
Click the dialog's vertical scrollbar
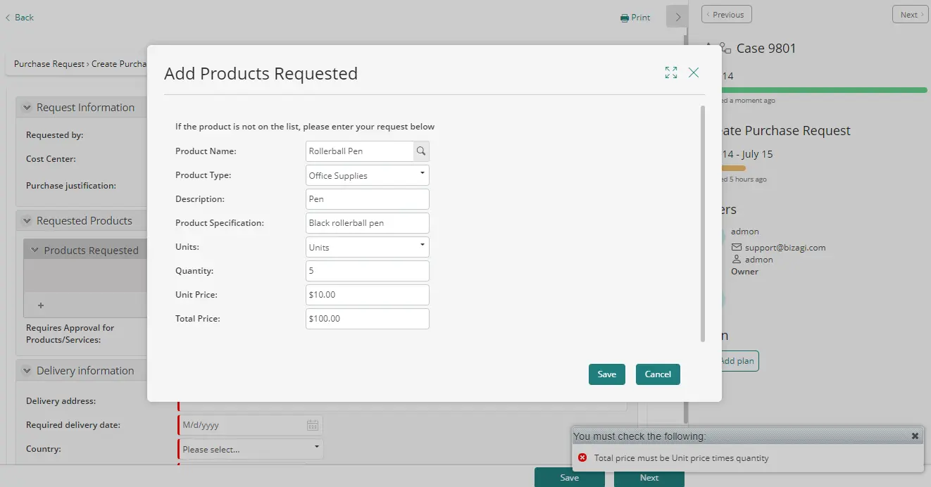click(x=702, y=224)
